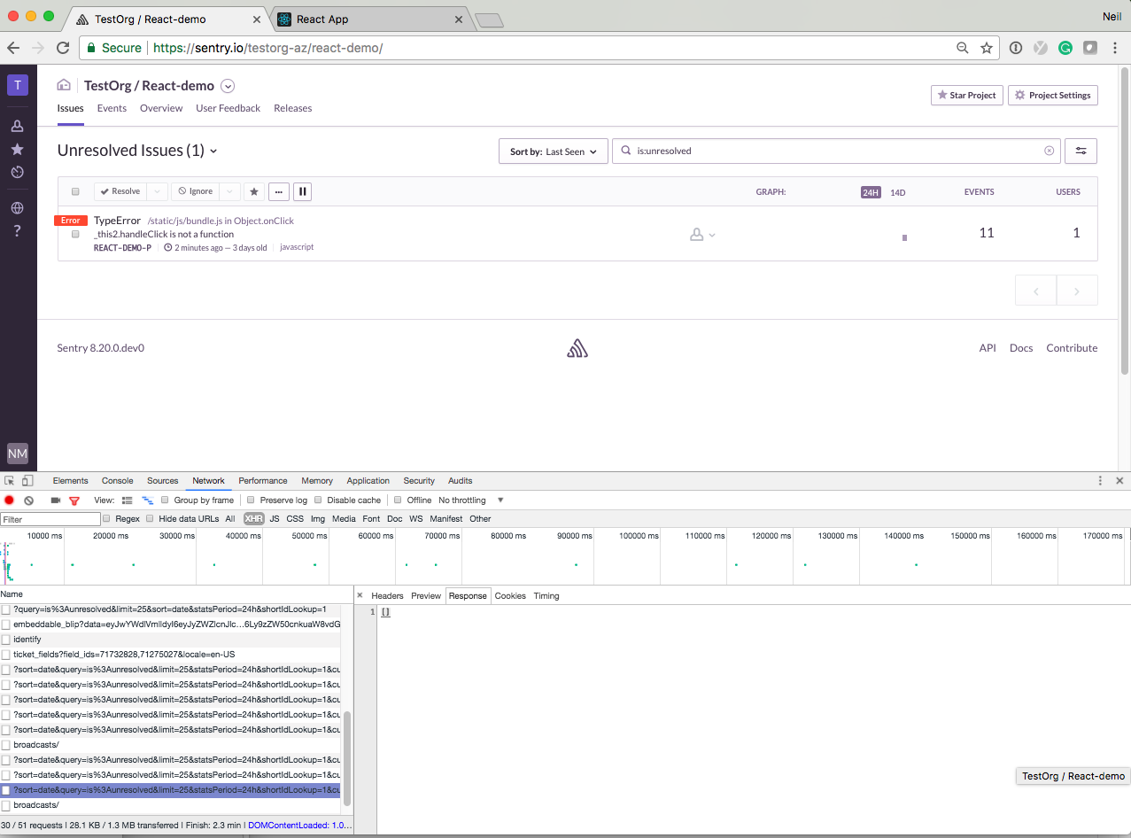Screen dimensions: 1131x838
Task: Stop recording the network log
Action: click(9, 500)
